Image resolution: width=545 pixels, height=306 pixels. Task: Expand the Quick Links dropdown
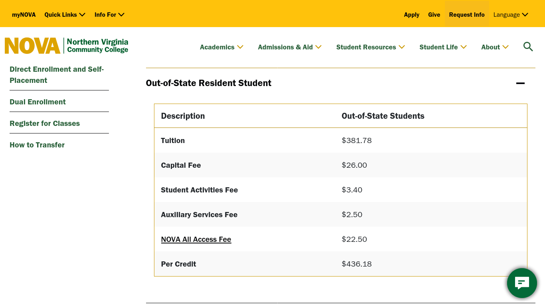[65, 15]
